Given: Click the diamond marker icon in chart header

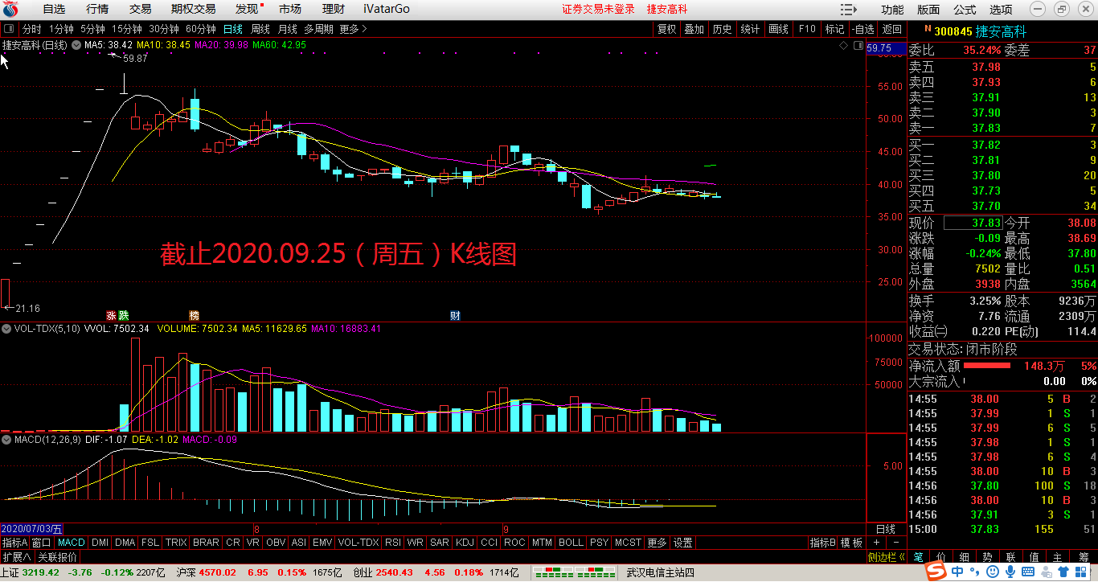Looking at the screenshot, I should pyautogui.click(x=842, y=47).
